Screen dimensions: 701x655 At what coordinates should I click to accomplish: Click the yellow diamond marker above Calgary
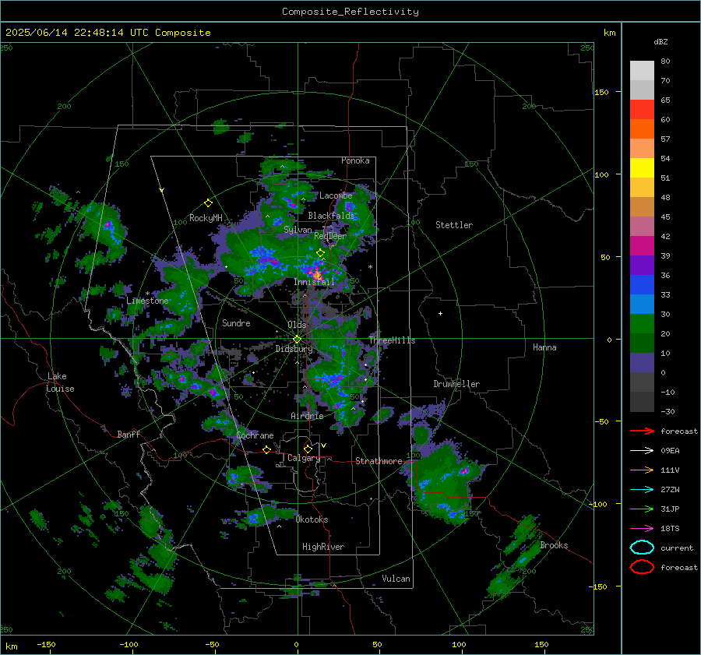tap(308, 449)
